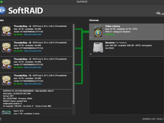Screen dimensions: 164x123
Task: Select the ThunderBay - C title text
Action: pos(22,59)
